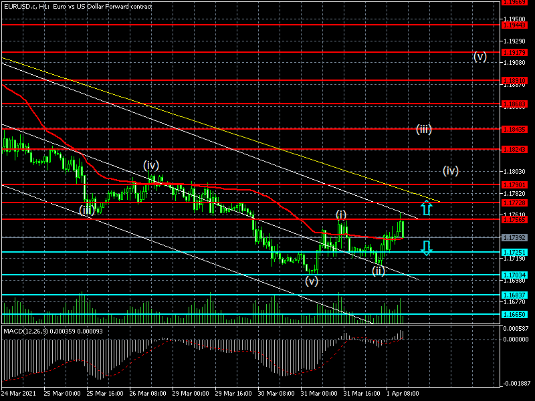Click the 1.18030 price axis value
This screenshot has width=535, height=401.
click(x=514, y=172)
